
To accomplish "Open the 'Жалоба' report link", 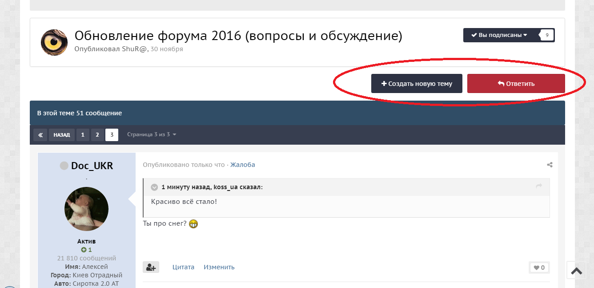I will tap(243, 165).
